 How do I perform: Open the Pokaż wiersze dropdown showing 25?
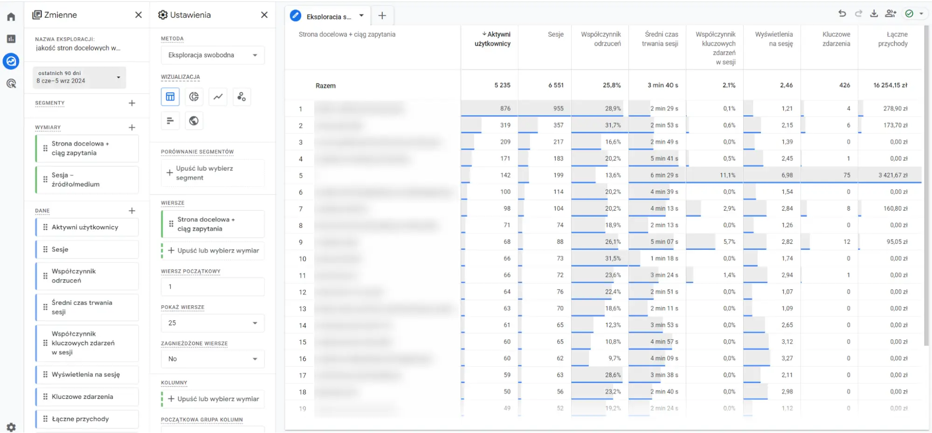(213, 323)
